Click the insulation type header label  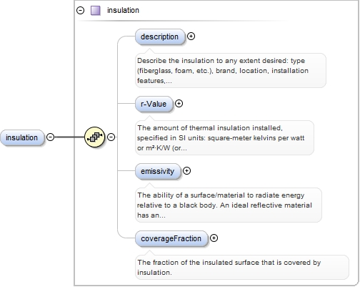click(x=123, y=10)
